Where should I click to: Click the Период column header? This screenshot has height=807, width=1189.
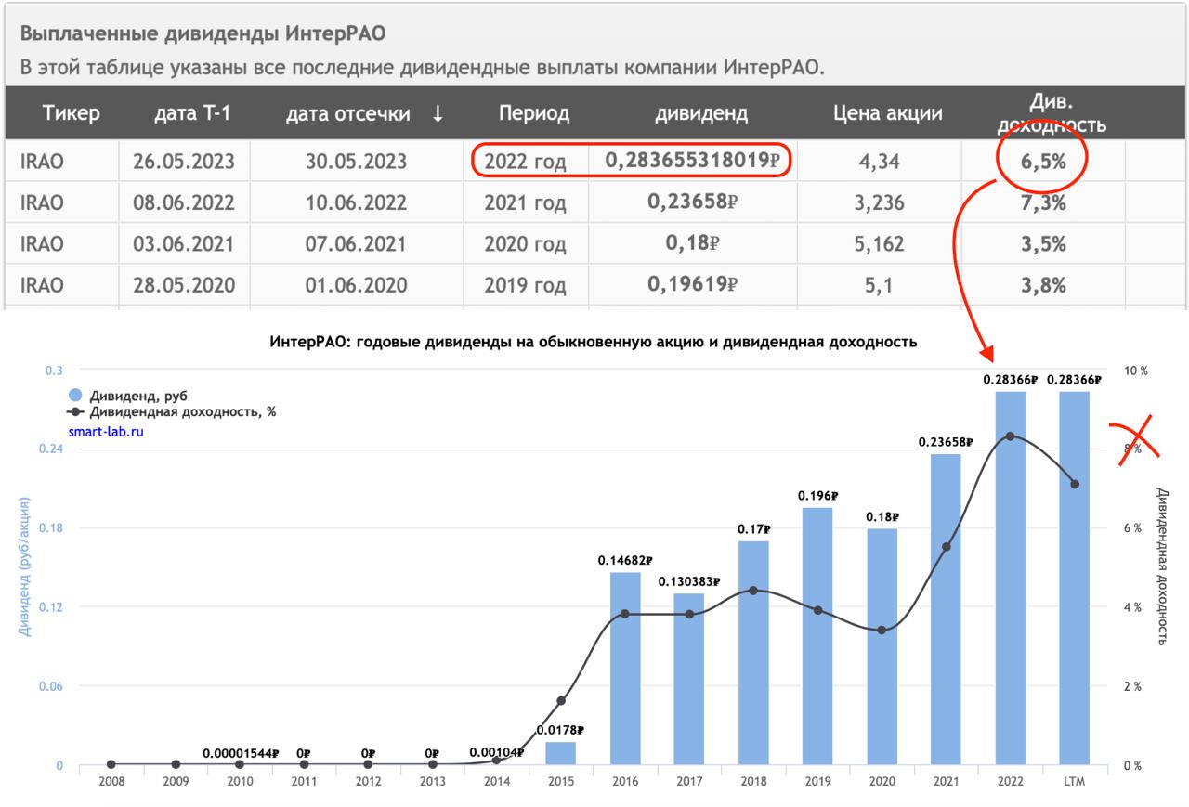coord(534,114)
